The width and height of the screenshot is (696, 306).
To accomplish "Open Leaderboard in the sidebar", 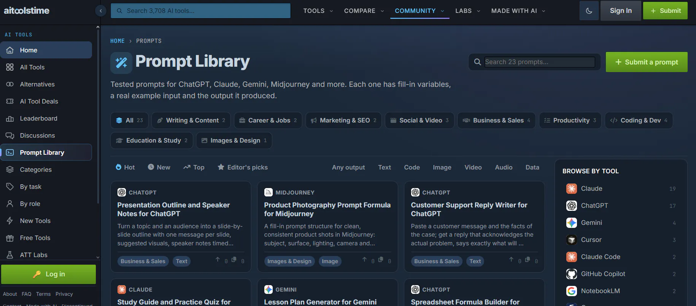I will (46, 118).
